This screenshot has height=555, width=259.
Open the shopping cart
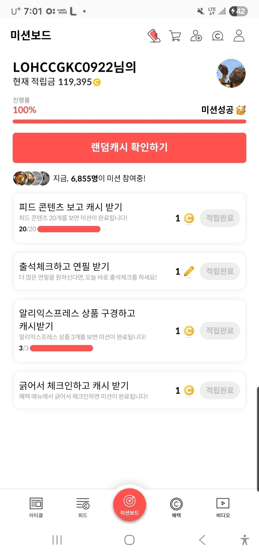point(175,36)
